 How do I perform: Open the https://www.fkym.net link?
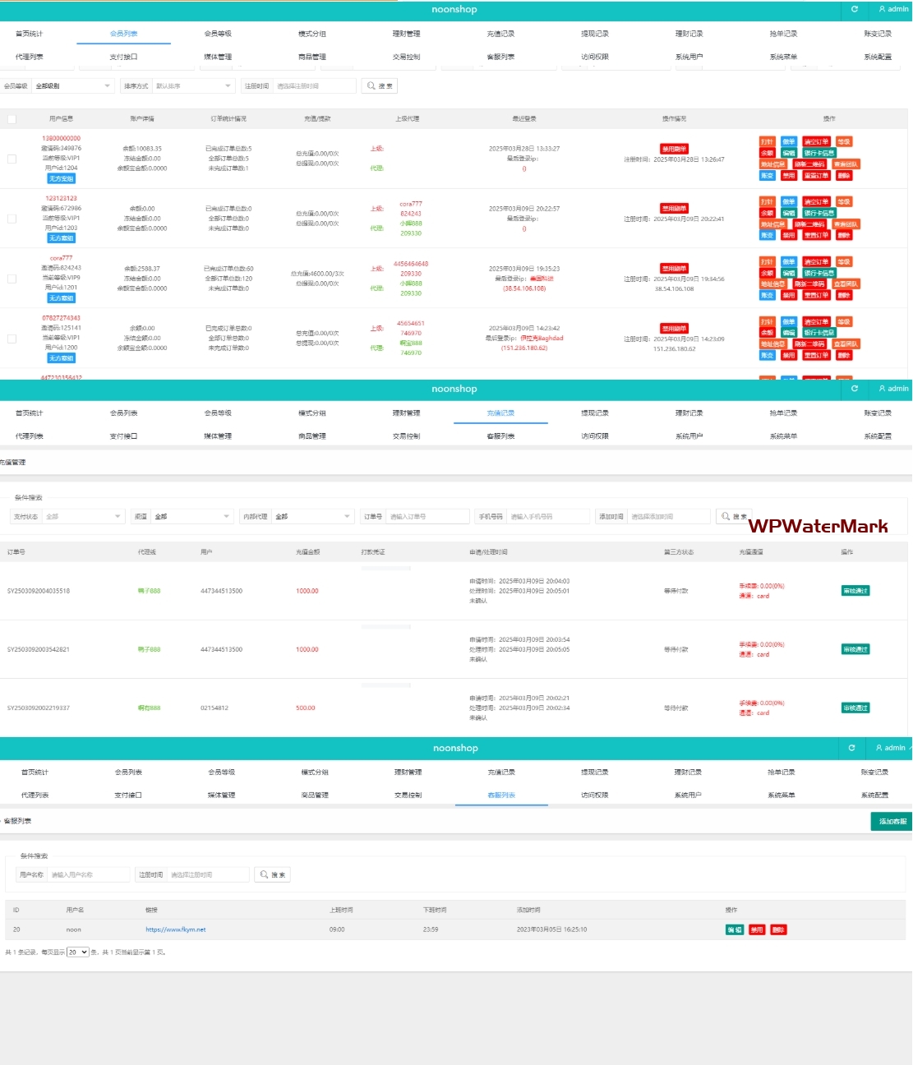[176, 929]
